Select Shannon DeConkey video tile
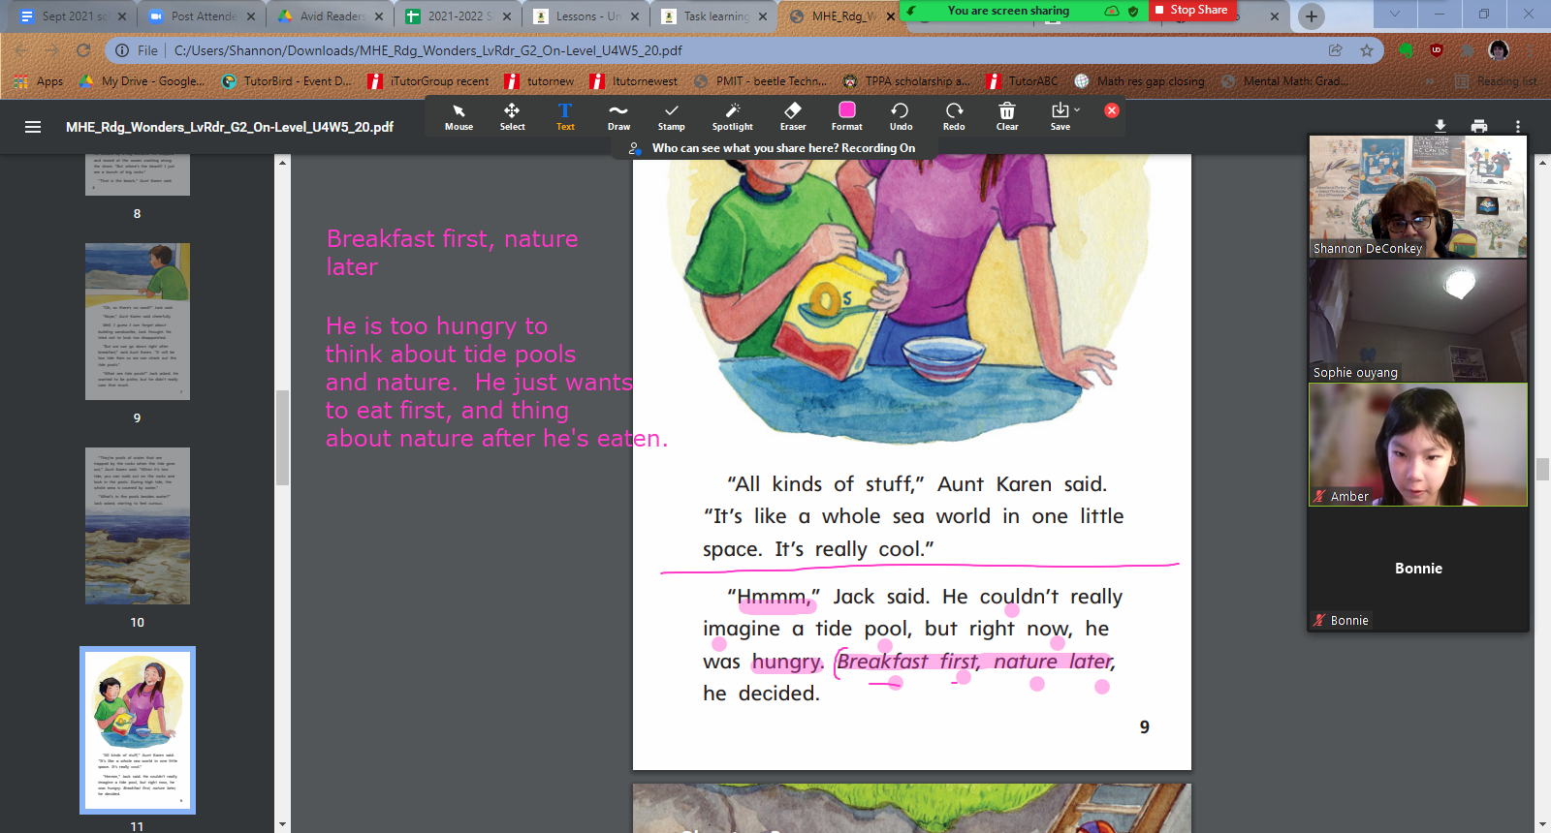This screenshot has height=833, width=1551. 1418,197
